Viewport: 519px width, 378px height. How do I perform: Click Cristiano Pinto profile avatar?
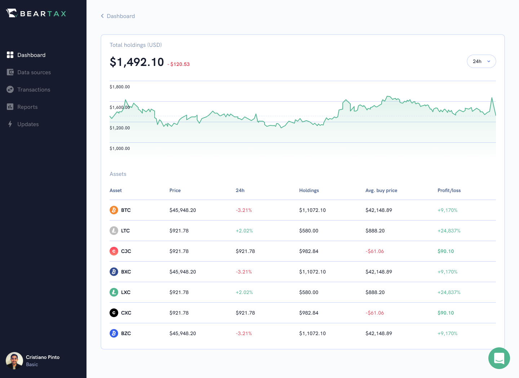[14, 361]
